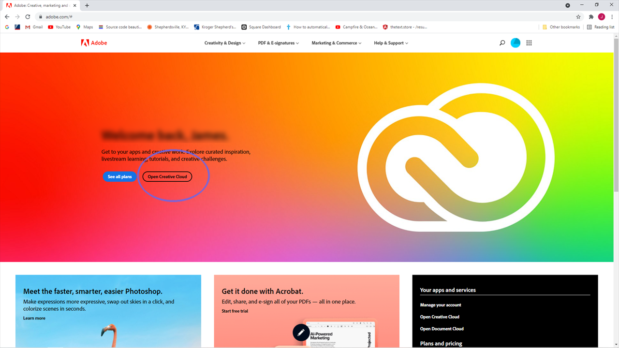Open the Gmail bookmark
Viewport: 619px width, 348px height.
click(x=34, y=27)
